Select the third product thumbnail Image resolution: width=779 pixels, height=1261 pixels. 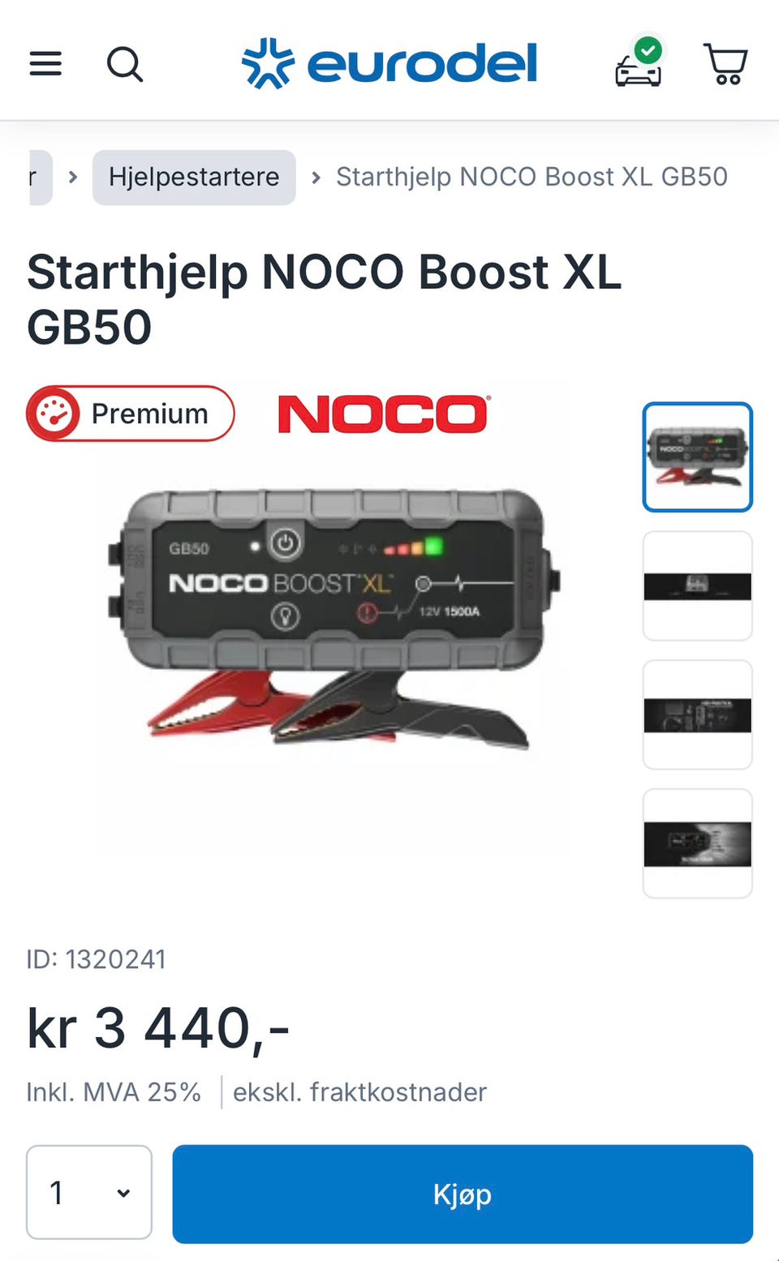[698, 714]
